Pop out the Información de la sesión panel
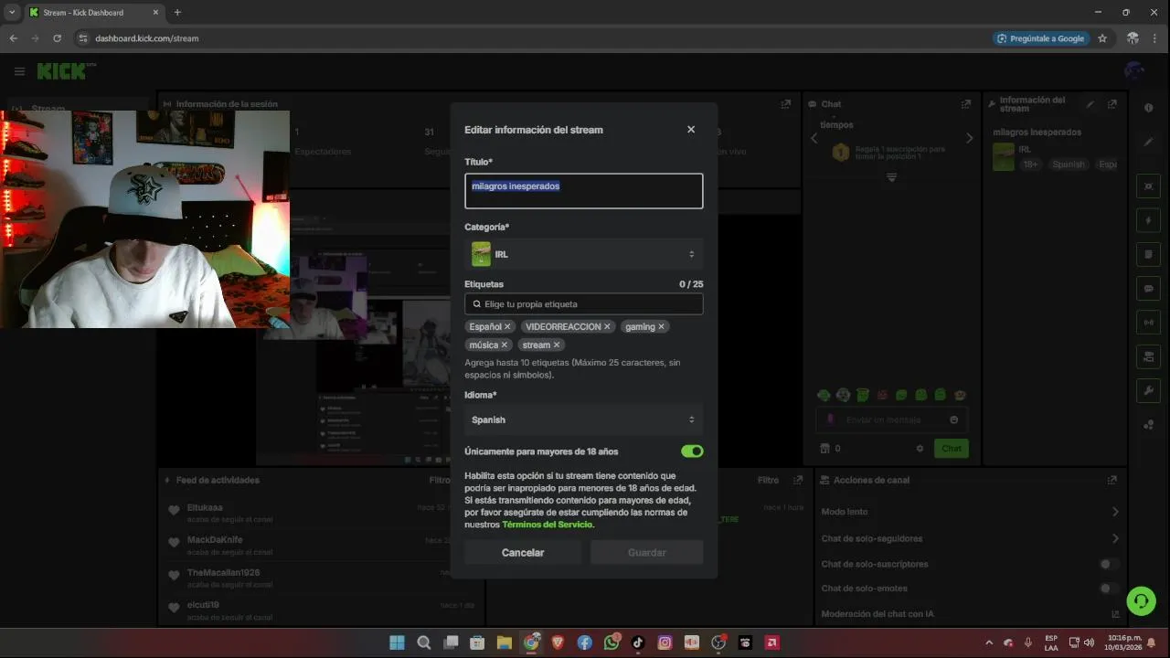This screenshot has height=658, width=1170. click(785, 104)
